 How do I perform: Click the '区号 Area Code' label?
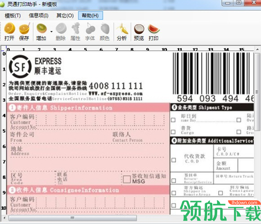tap(17, 179)
